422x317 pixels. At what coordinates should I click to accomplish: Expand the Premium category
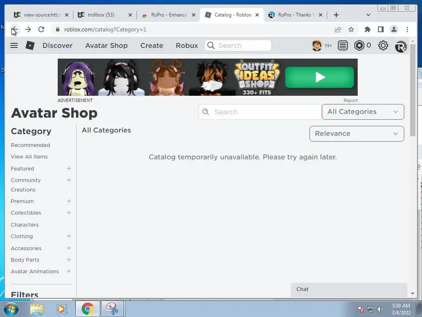69,201
